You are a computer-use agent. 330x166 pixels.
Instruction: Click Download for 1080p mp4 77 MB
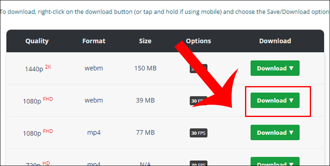click(275, 133)
